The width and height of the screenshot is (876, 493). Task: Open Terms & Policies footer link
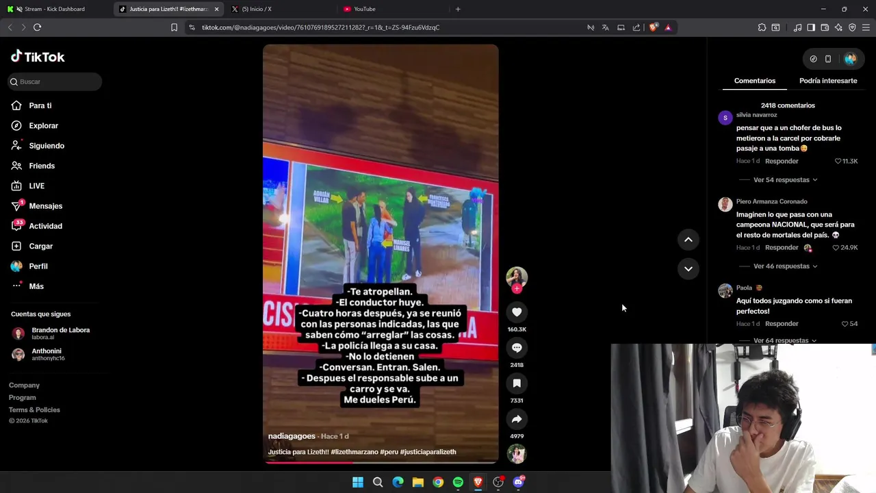[x=34, y=410]
